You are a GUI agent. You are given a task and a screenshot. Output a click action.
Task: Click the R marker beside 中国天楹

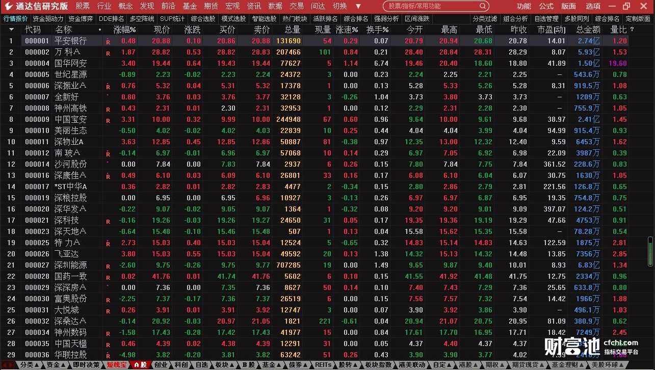pyautogui.click(x=108, y=344)
